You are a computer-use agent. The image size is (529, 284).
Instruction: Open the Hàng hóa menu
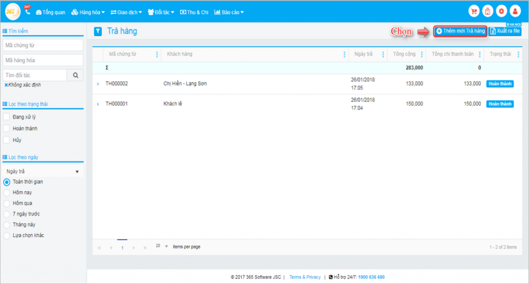point(88,12)
